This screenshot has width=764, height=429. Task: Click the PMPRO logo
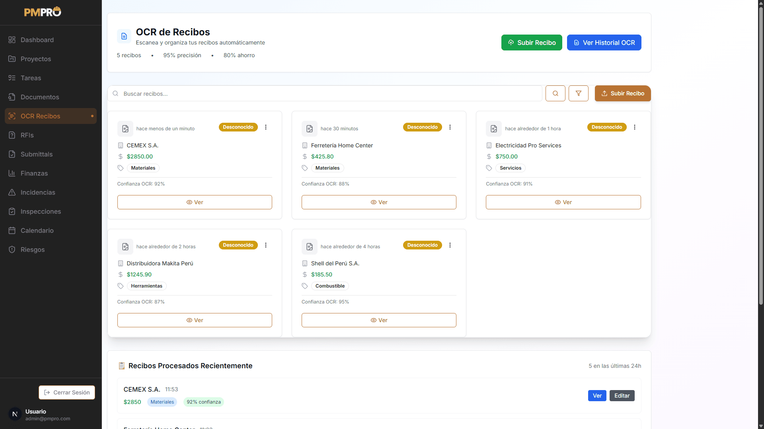[43, 12]
